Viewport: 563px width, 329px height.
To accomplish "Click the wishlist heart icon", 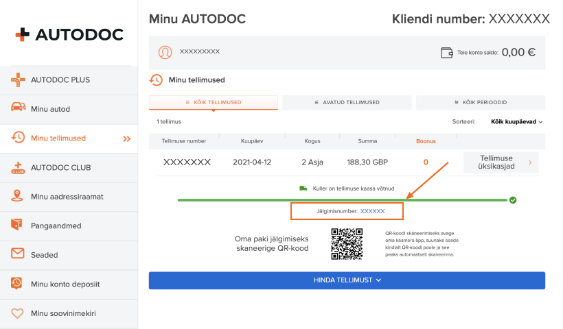I will click(18, 313).
